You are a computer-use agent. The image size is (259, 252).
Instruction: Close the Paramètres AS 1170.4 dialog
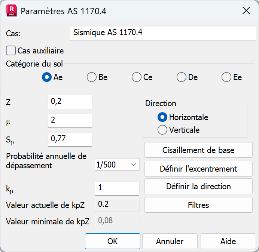click(x=246, y=11)
